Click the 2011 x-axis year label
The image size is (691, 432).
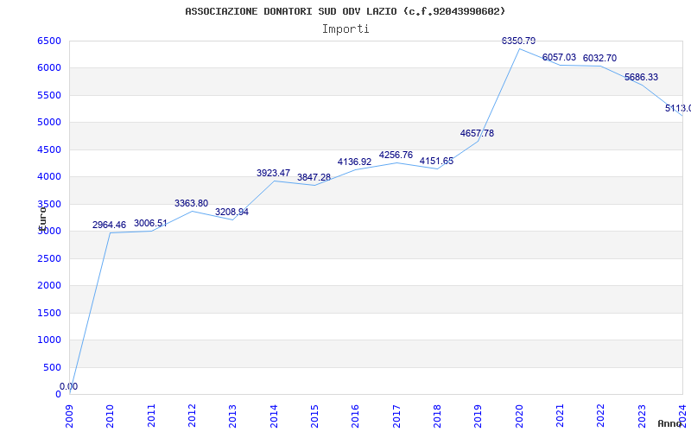pos(152,416)
